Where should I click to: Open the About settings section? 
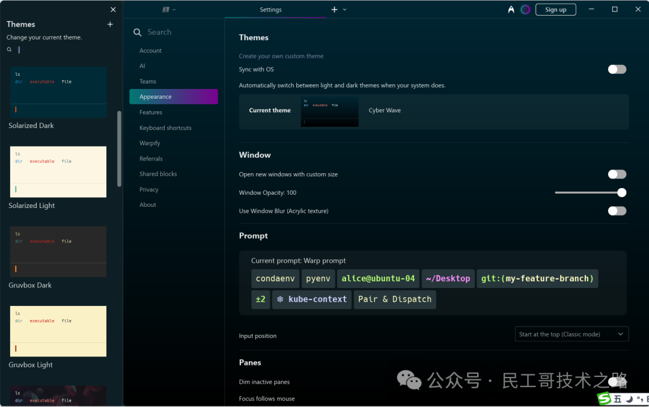coord(148,205)
